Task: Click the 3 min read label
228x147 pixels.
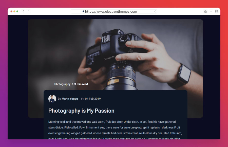Action: [x=81, y=84]
